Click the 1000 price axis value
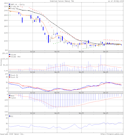The image size is (124, 135). pyautogui.click(x=6, y=41)
